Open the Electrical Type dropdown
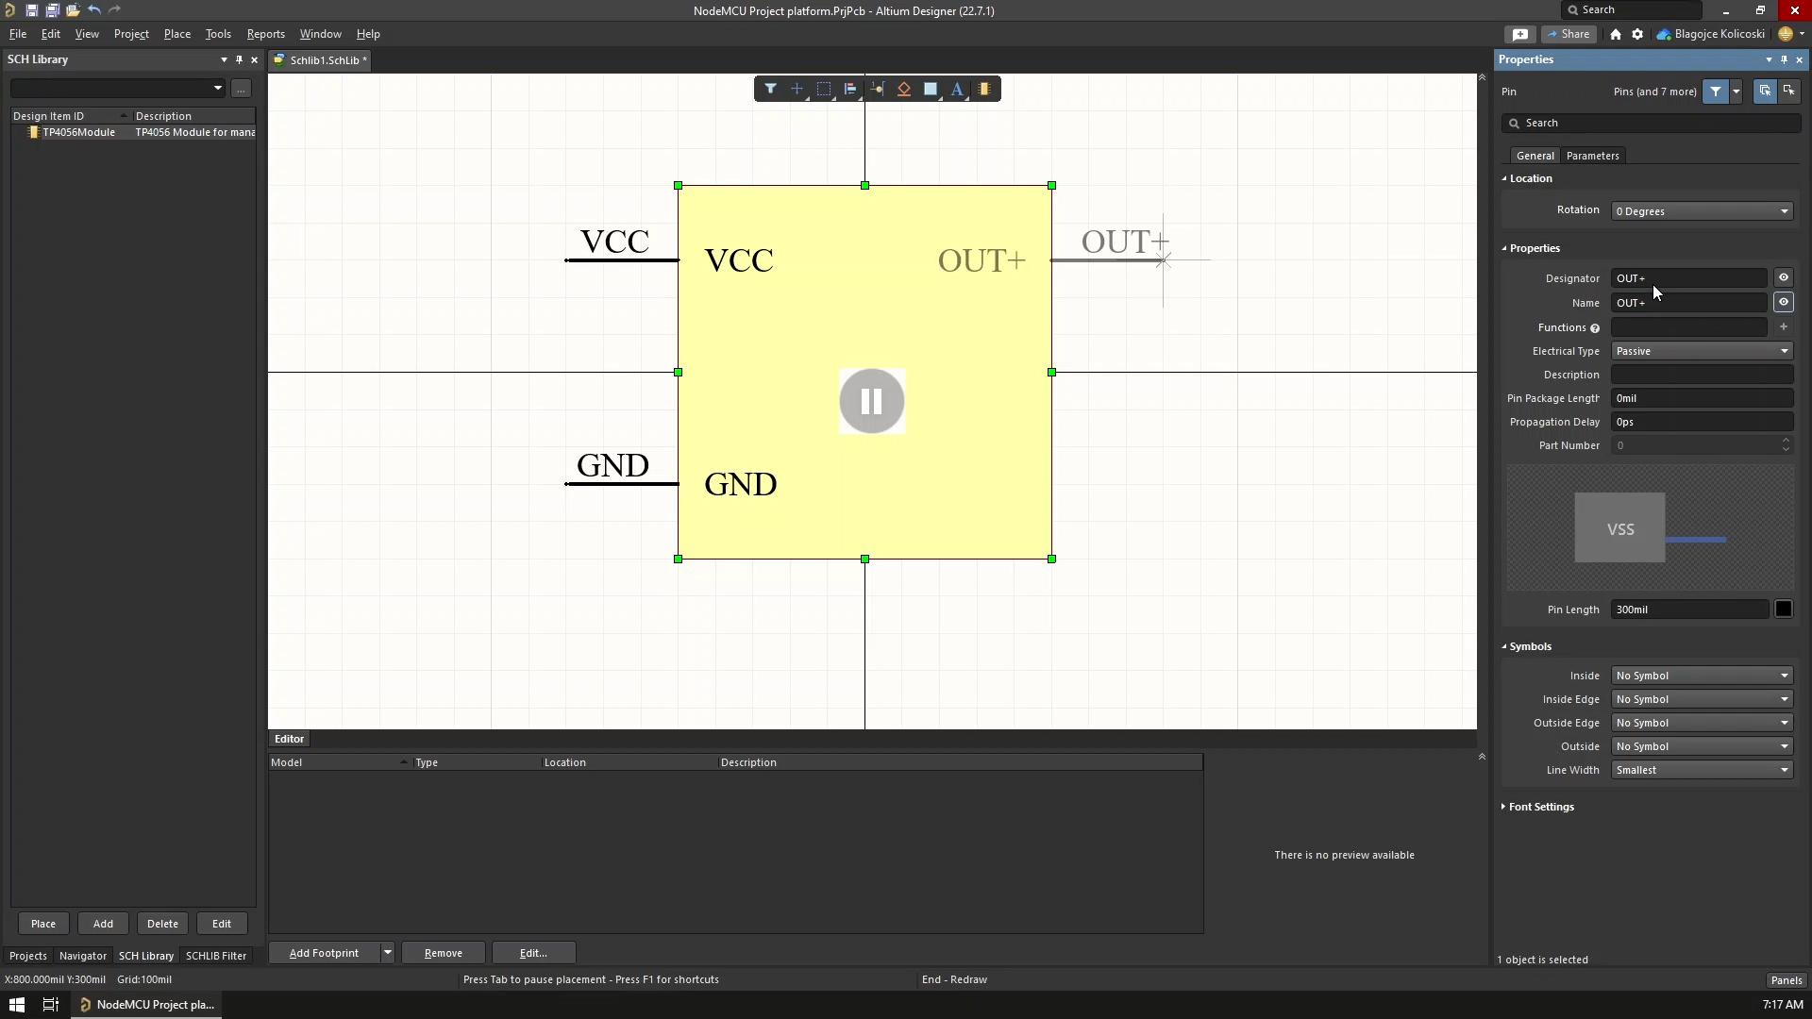Viewport: 1812px width, 1019px height. click(x=1702, y=351)
